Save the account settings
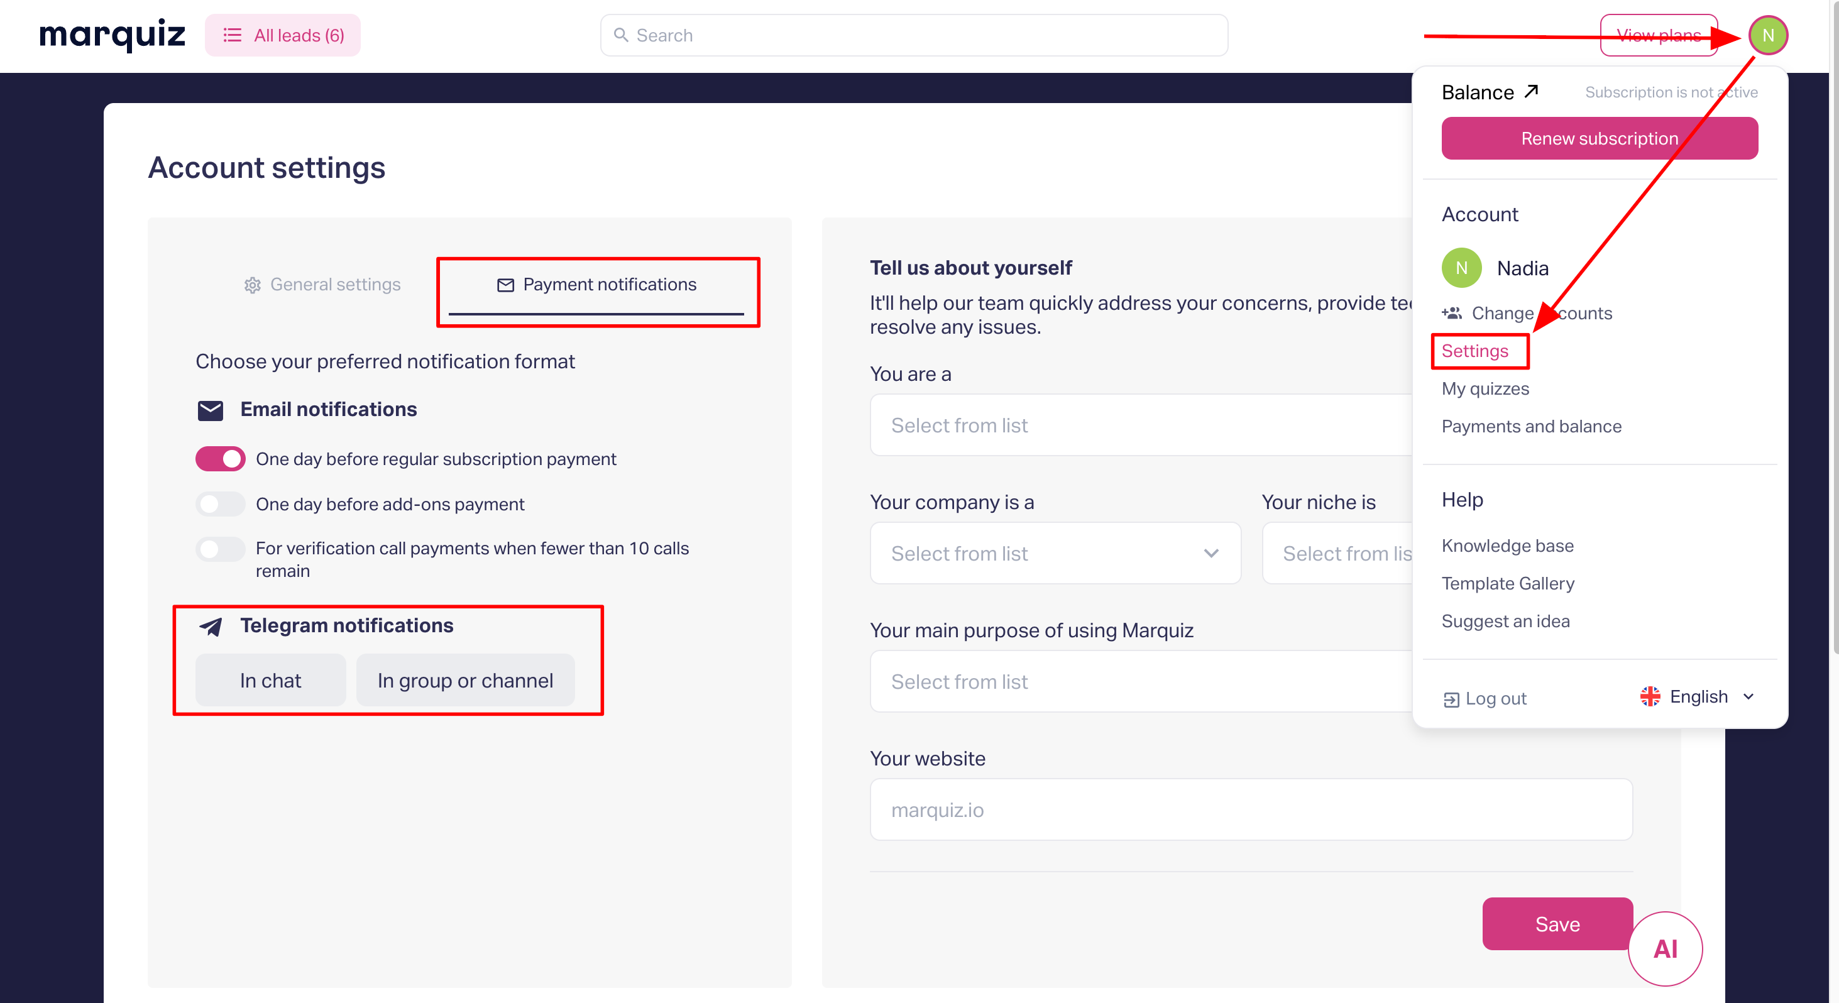1839x1003 pixels. tap(1557, 924)
